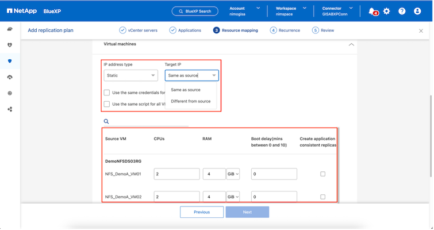Click the notifications bell icon

point(372,11)
